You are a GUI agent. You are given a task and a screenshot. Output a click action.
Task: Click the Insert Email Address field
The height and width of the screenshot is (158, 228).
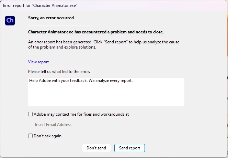tap(53, 125)
